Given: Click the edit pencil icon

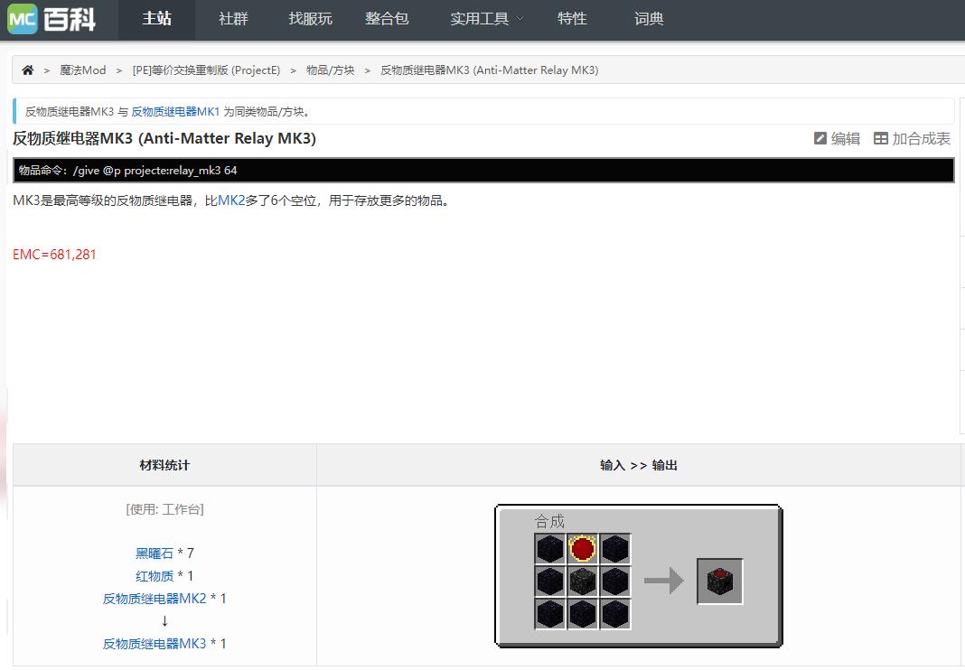Looking at the screenshot, I should [x=820, y=138].
